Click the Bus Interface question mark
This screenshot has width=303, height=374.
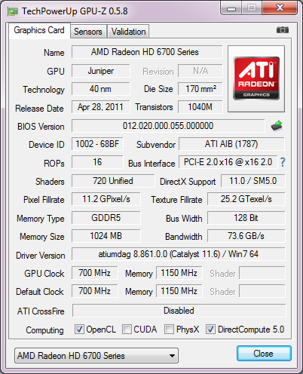pos(283,162)
